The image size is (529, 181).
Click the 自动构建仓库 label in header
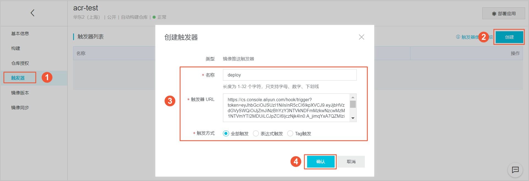click(x=134, y=17)
